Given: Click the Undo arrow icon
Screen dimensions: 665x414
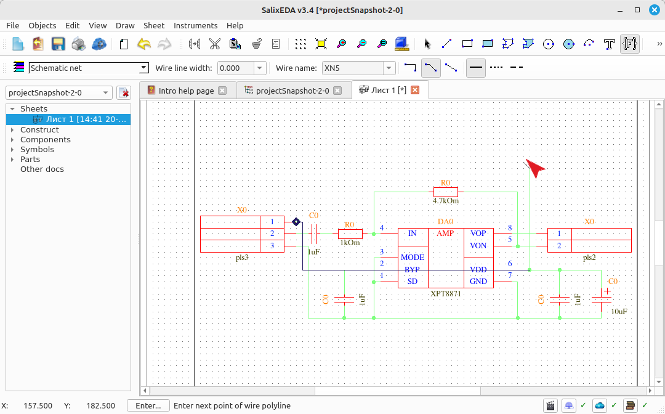Looking at the screenshot, I should 144,44.
